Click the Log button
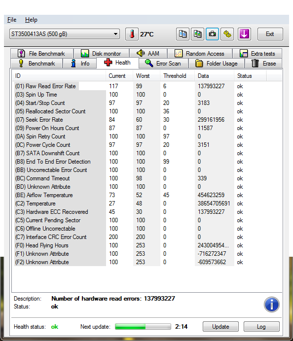This screenshot has height=341, width=293. (261, 327)
